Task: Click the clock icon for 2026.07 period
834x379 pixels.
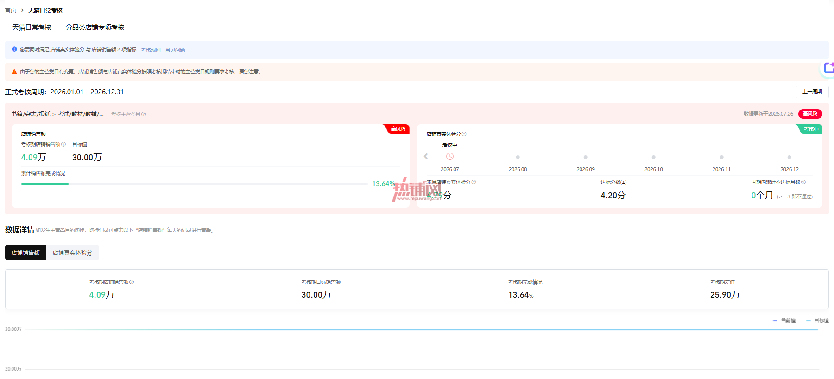Action: [450, 157]
